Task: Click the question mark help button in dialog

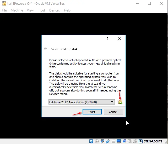Action: pyautogui.click(x=108, y=39)
